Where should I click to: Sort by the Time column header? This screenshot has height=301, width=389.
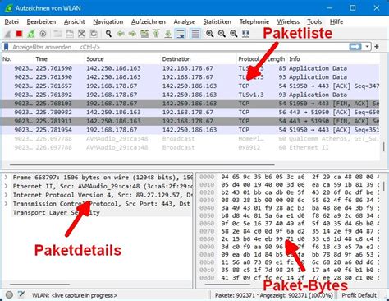point(59,59)
